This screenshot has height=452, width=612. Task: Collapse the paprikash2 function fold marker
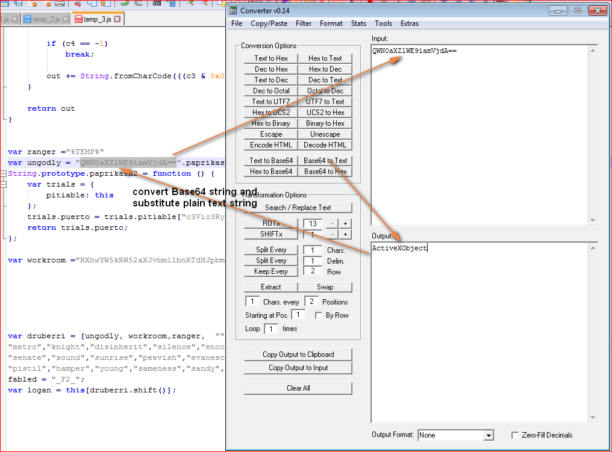[x=4, y=173]
